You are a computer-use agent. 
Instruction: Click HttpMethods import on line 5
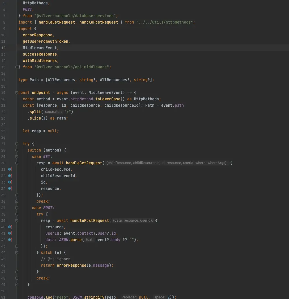[35, 3]
